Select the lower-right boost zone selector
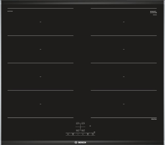 pos(83,130)
